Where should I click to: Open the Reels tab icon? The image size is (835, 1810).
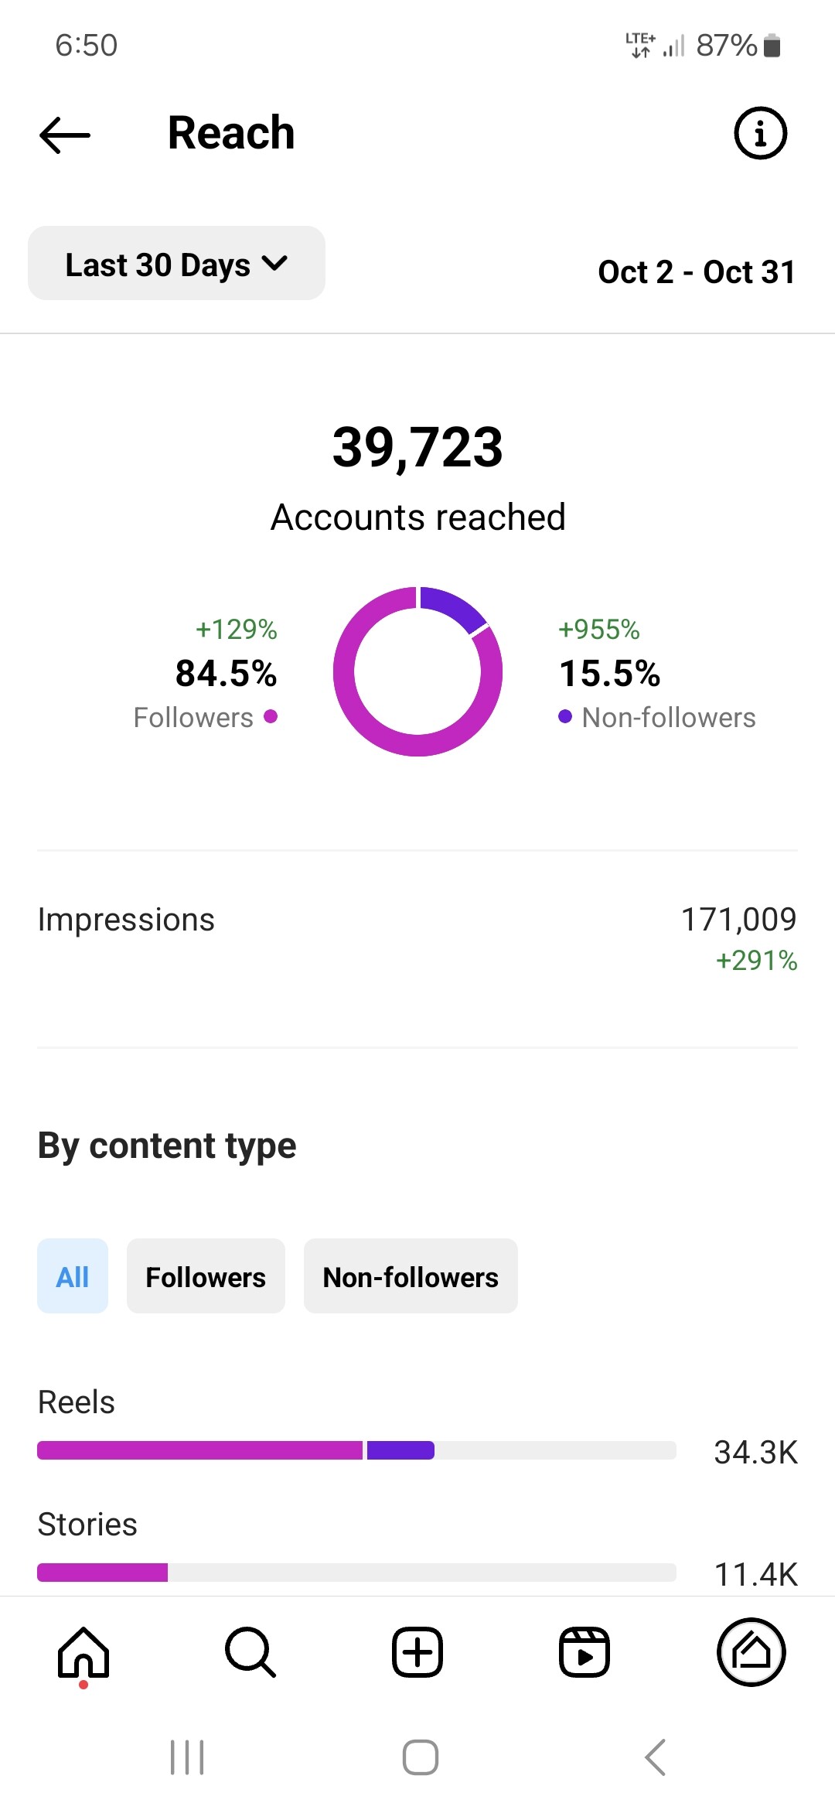click(584, 1652)
